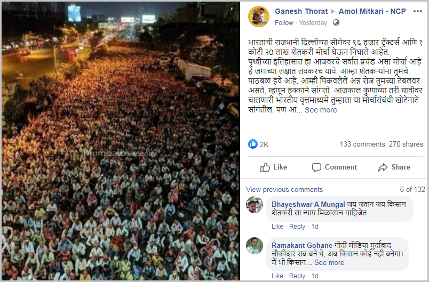
Task: Expand the post text with See more
Action: tap(321, 110)
